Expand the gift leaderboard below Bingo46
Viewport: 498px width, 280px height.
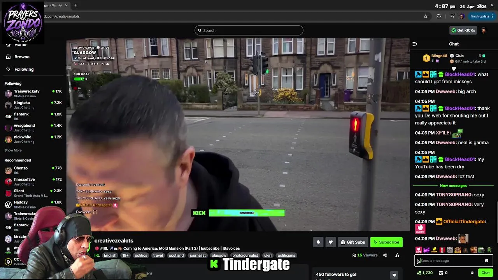tap(454, 69)
